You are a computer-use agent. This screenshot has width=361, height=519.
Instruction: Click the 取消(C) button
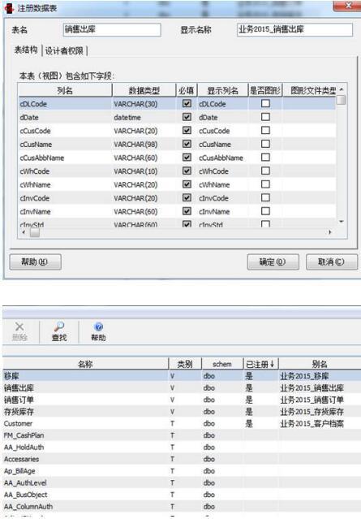(x=332, y=262)
